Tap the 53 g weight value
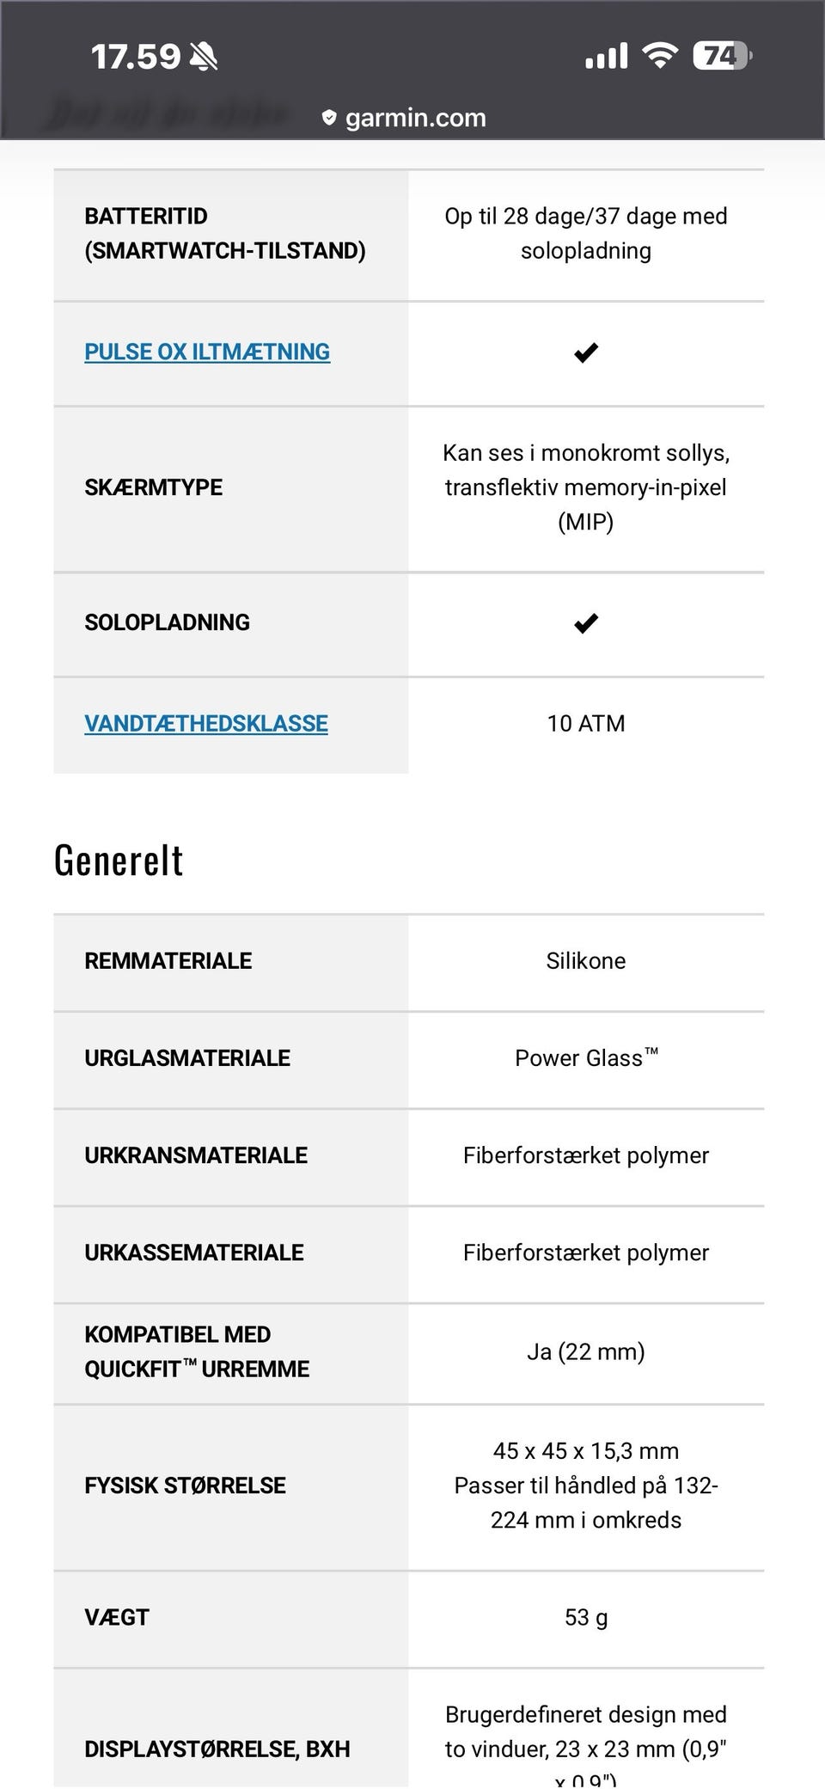Screen dimensions: 825x1789 (586, 1618)
